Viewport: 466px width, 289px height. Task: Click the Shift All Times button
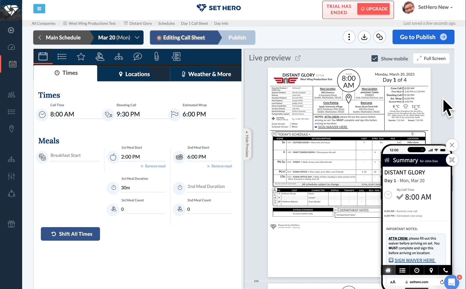[70, 234]
